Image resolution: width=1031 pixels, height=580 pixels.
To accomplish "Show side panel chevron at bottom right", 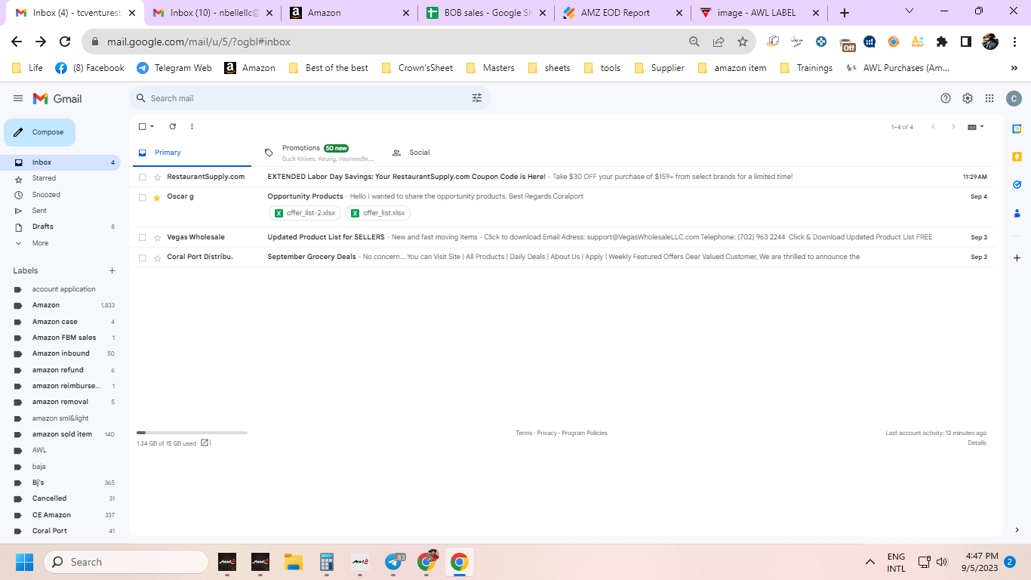I will 1017,529.
